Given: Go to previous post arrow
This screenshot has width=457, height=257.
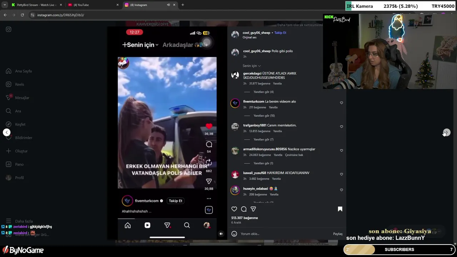Looking at the screenshot, I should (x=6, y=132).
